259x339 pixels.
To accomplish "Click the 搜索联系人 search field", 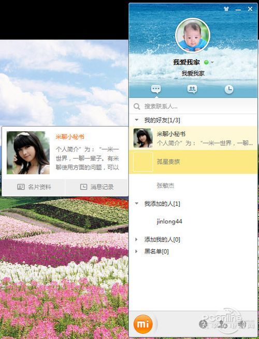I will click(x=193, y=106).
